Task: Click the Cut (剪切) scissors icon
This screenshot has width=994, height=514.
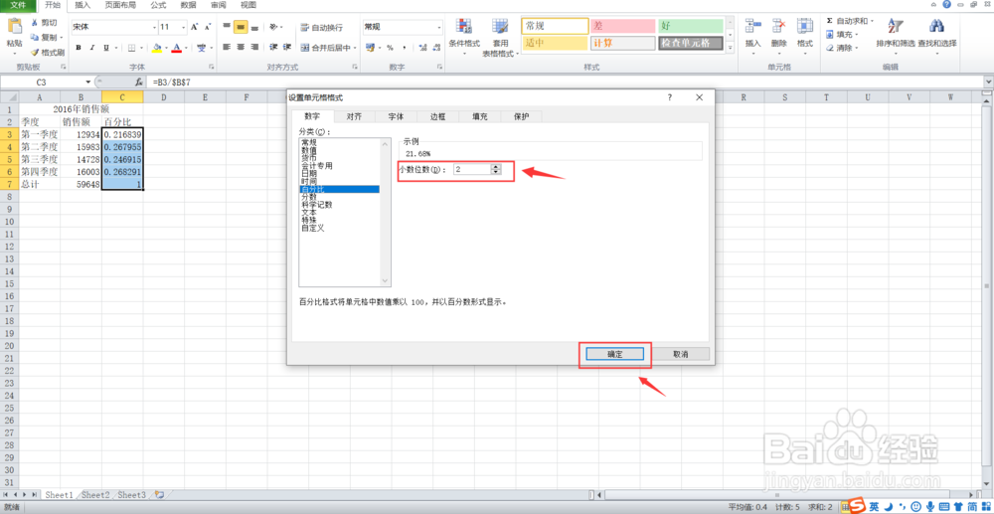Action: [x=35, y=22]
